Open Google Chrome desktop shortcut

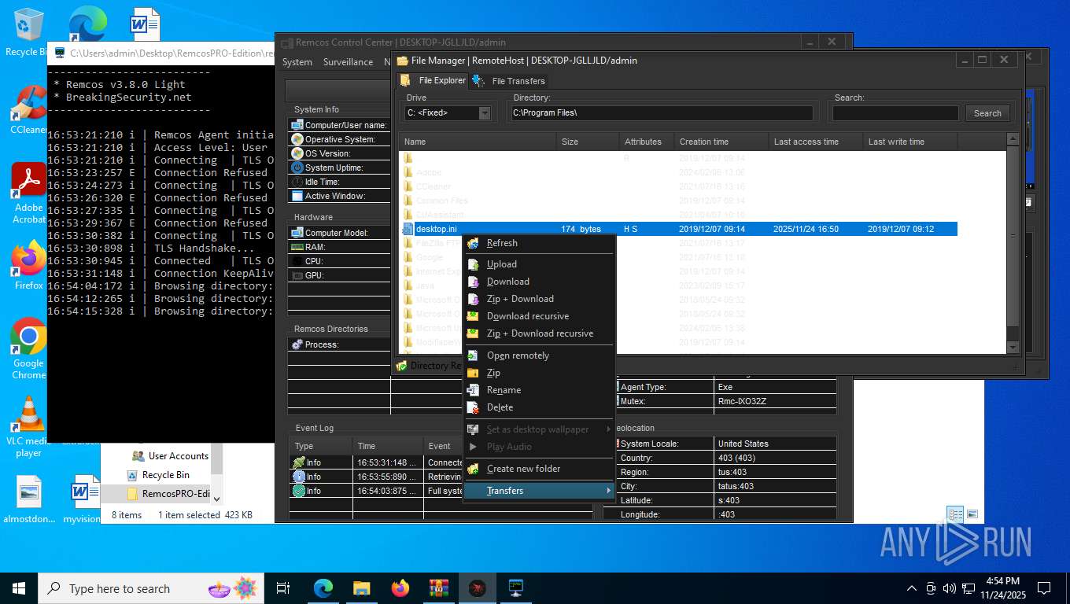pos(28,348)
